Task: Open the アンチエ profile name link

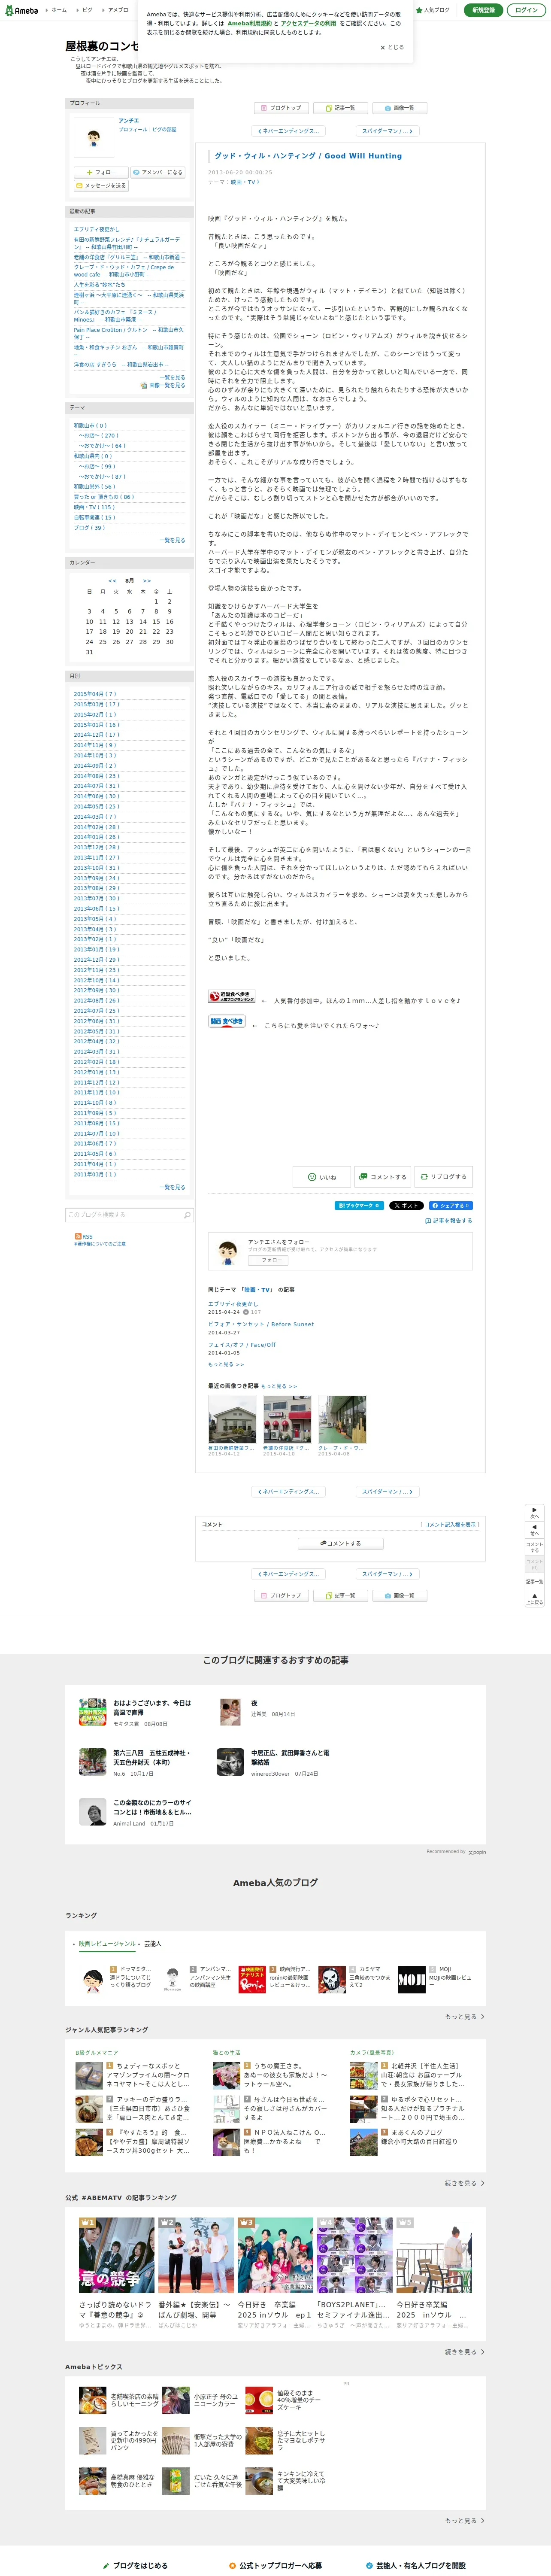Action: tap(129, 121)
